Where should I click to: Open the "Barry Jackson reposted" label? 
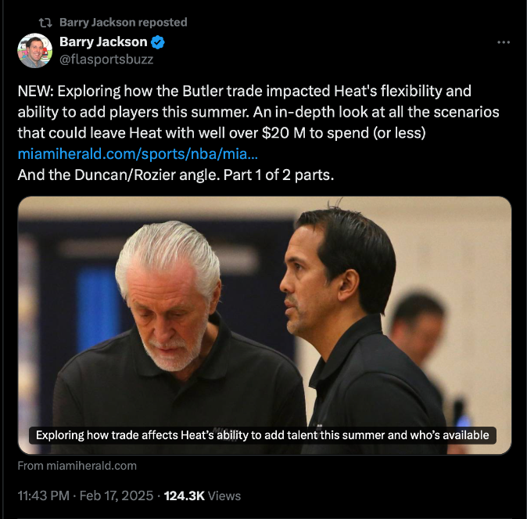(123, 23)
